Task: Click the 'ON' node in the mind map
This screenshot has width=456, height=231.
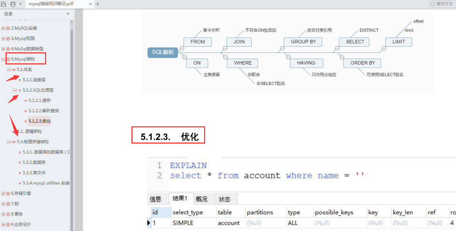Action: pos(197,63)
